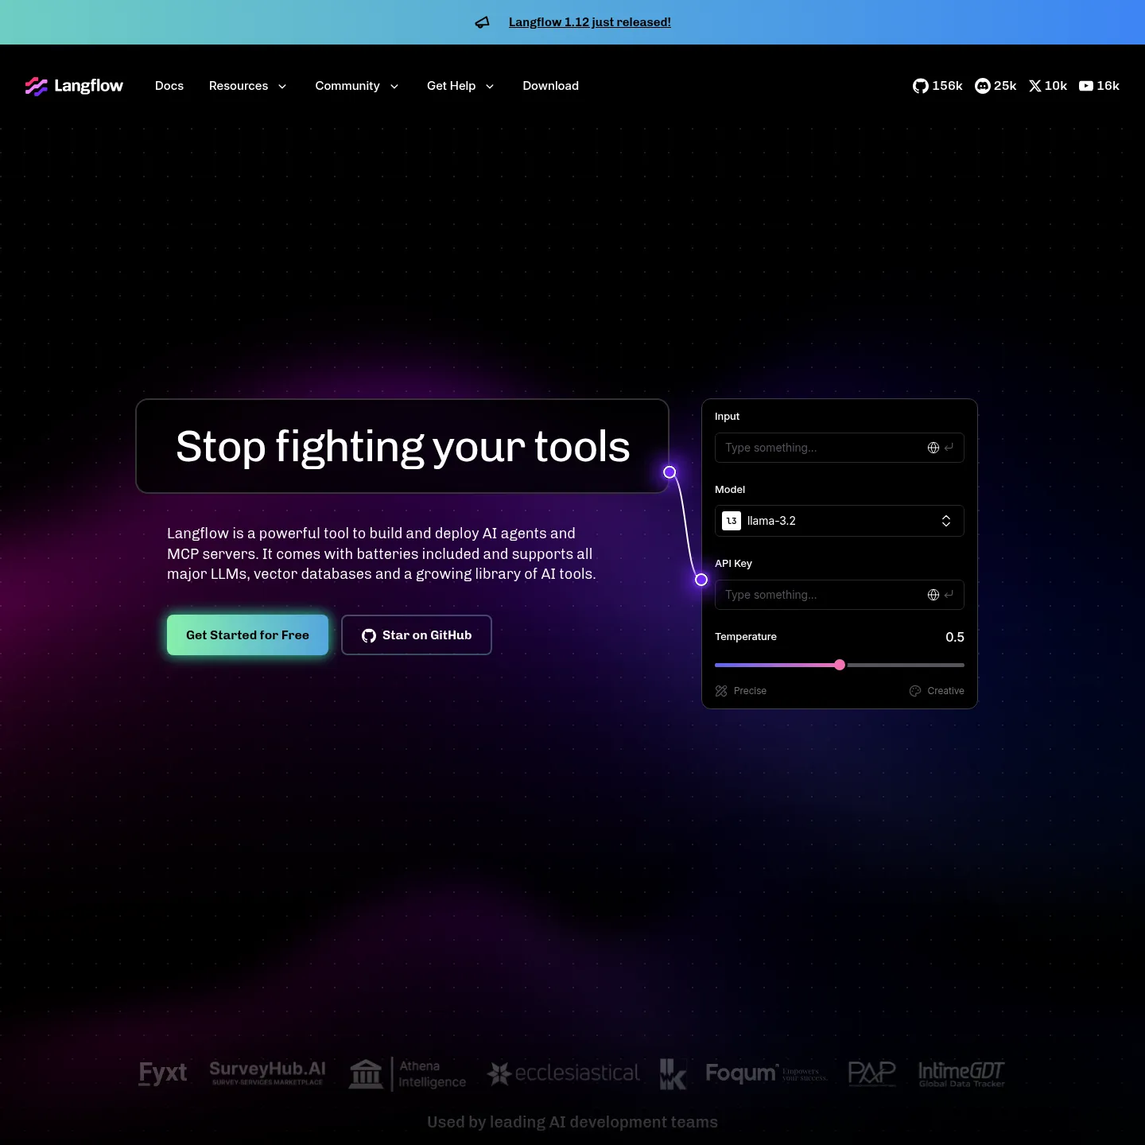Click the "Stop fighting your tools" headline
Screen dimensions: 1145x1145
click(x=402, y=446)
